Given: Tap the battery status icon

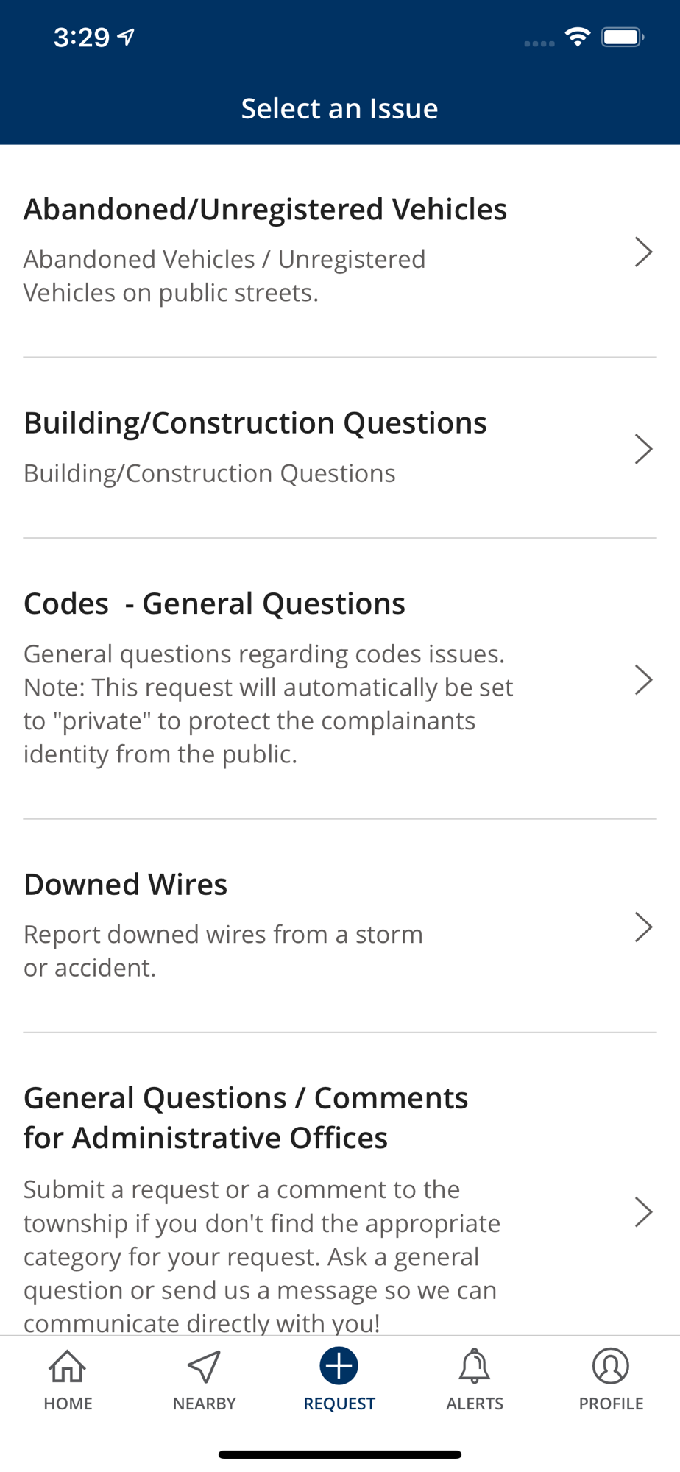Looking at the screenshot, I should (x=623, y=37).
